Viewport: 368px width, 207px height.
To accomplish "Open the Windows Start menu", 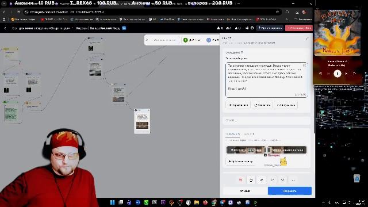I will [113, 202].
